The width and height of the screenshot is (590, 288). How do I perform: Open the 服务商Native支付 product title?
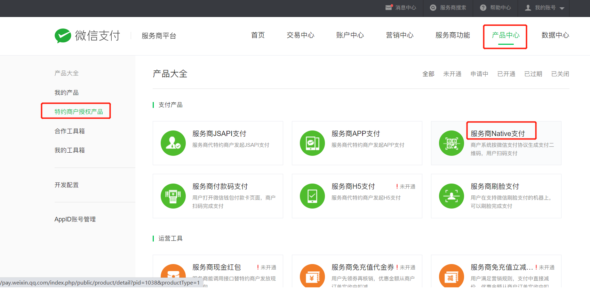coord(498,134)
